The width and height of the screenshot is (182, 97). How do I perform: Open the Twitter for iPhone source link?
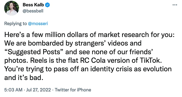tap(73, 90)
